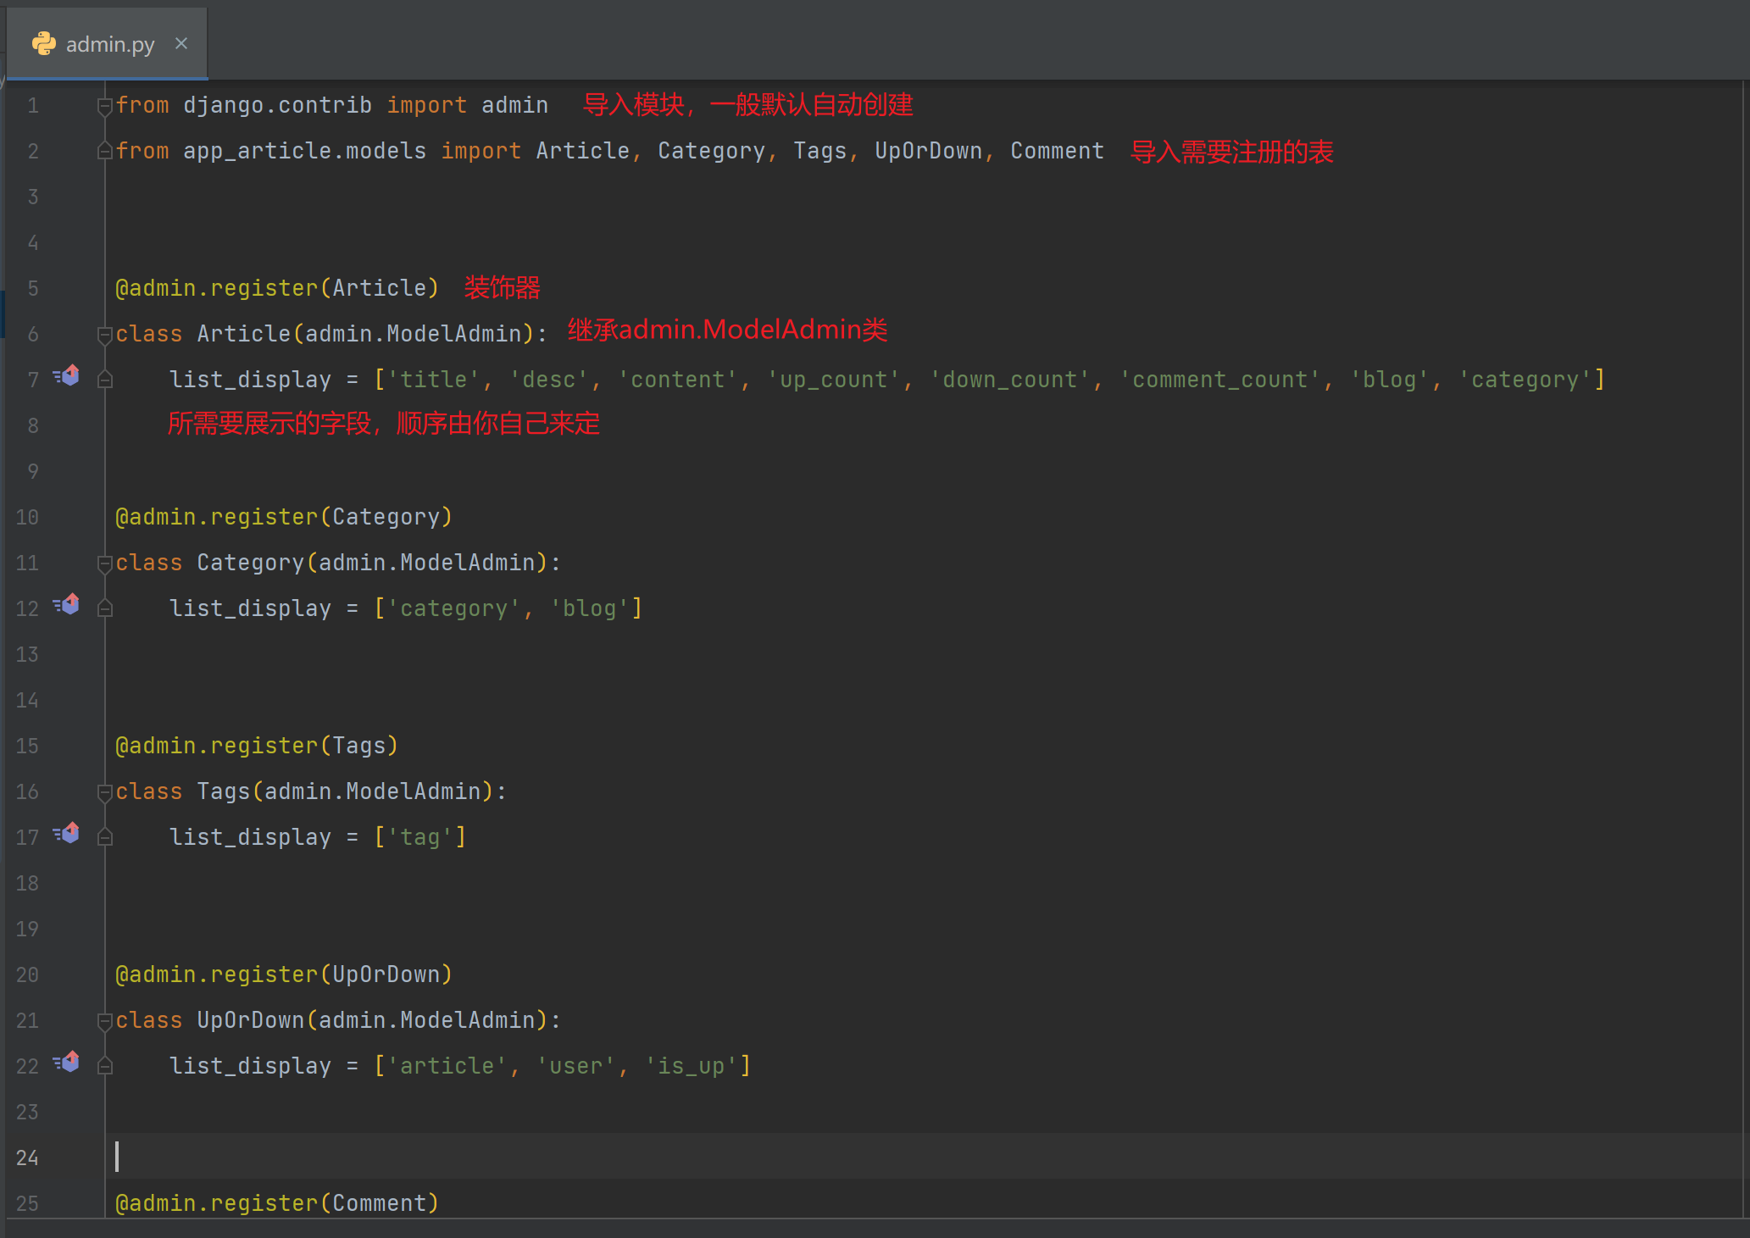Collapse class Category fold marker on line 11

pos(105,563)
